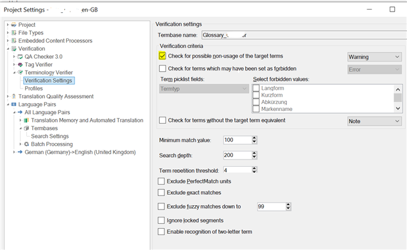Image resolution: width=407 pixels, height=250 pixels.
Task: Select Verification Settings in the tree
Action: pyautogui.click(x=49, y=81)
